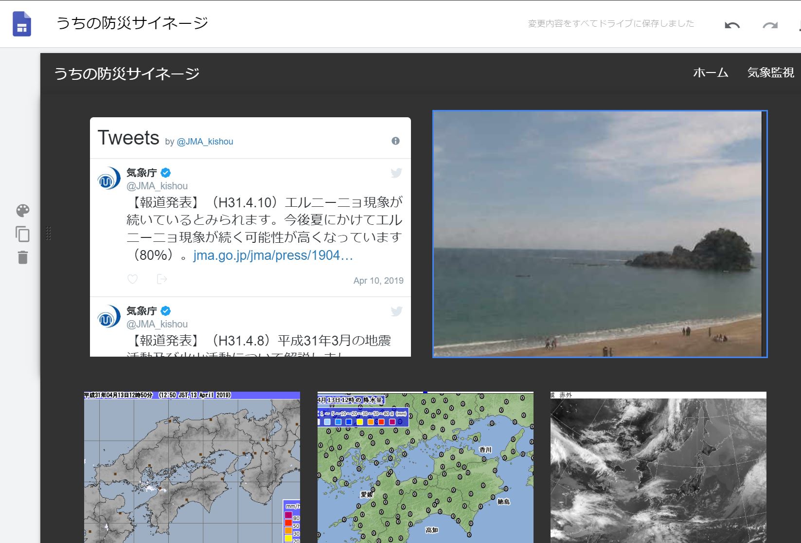Click @JMA_kishou handle on second tweet

tap(157, 324)
